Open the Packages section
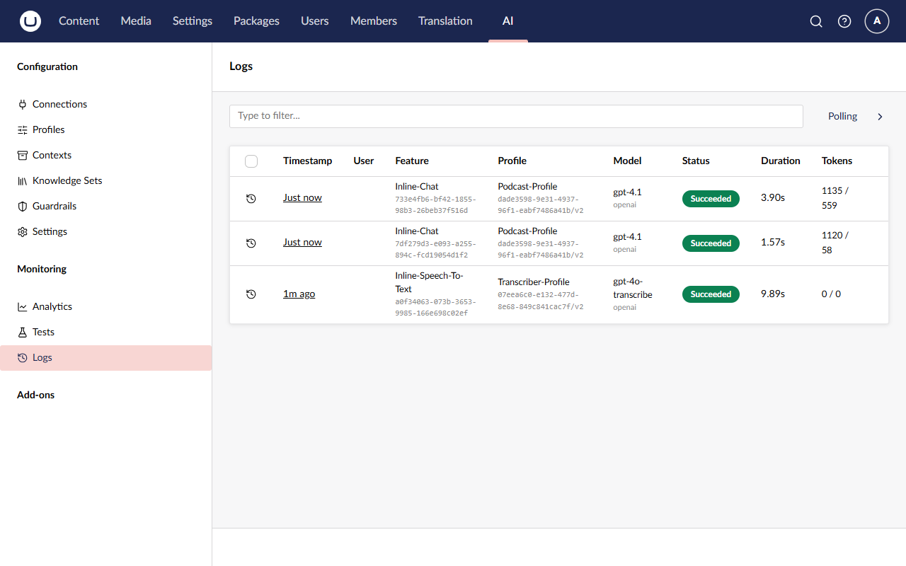Viewport: 906px width, 566px height. coord(256,21)
